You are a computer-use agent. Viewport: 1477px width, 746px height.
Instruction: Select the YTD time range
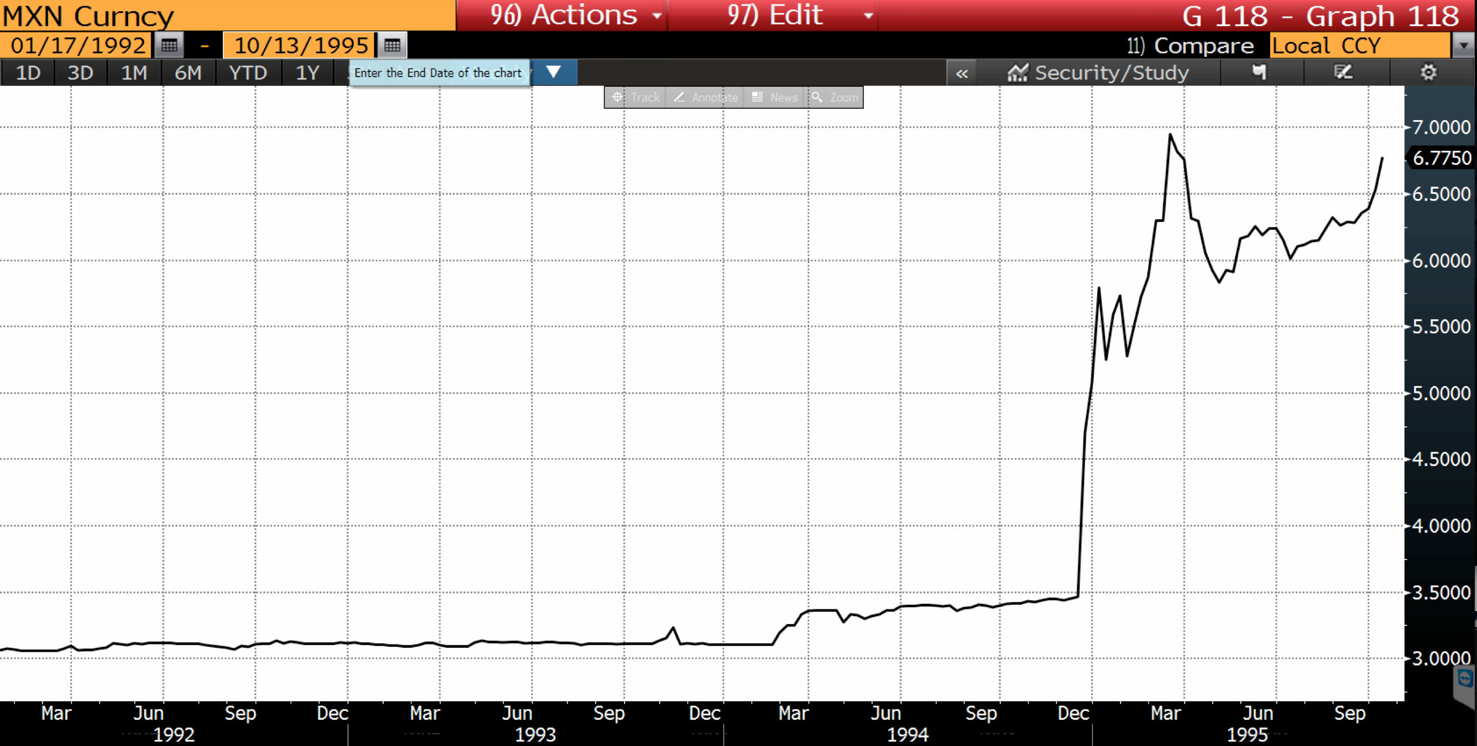248,73
